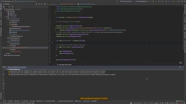Expand the Properties node

click(8, 23)
